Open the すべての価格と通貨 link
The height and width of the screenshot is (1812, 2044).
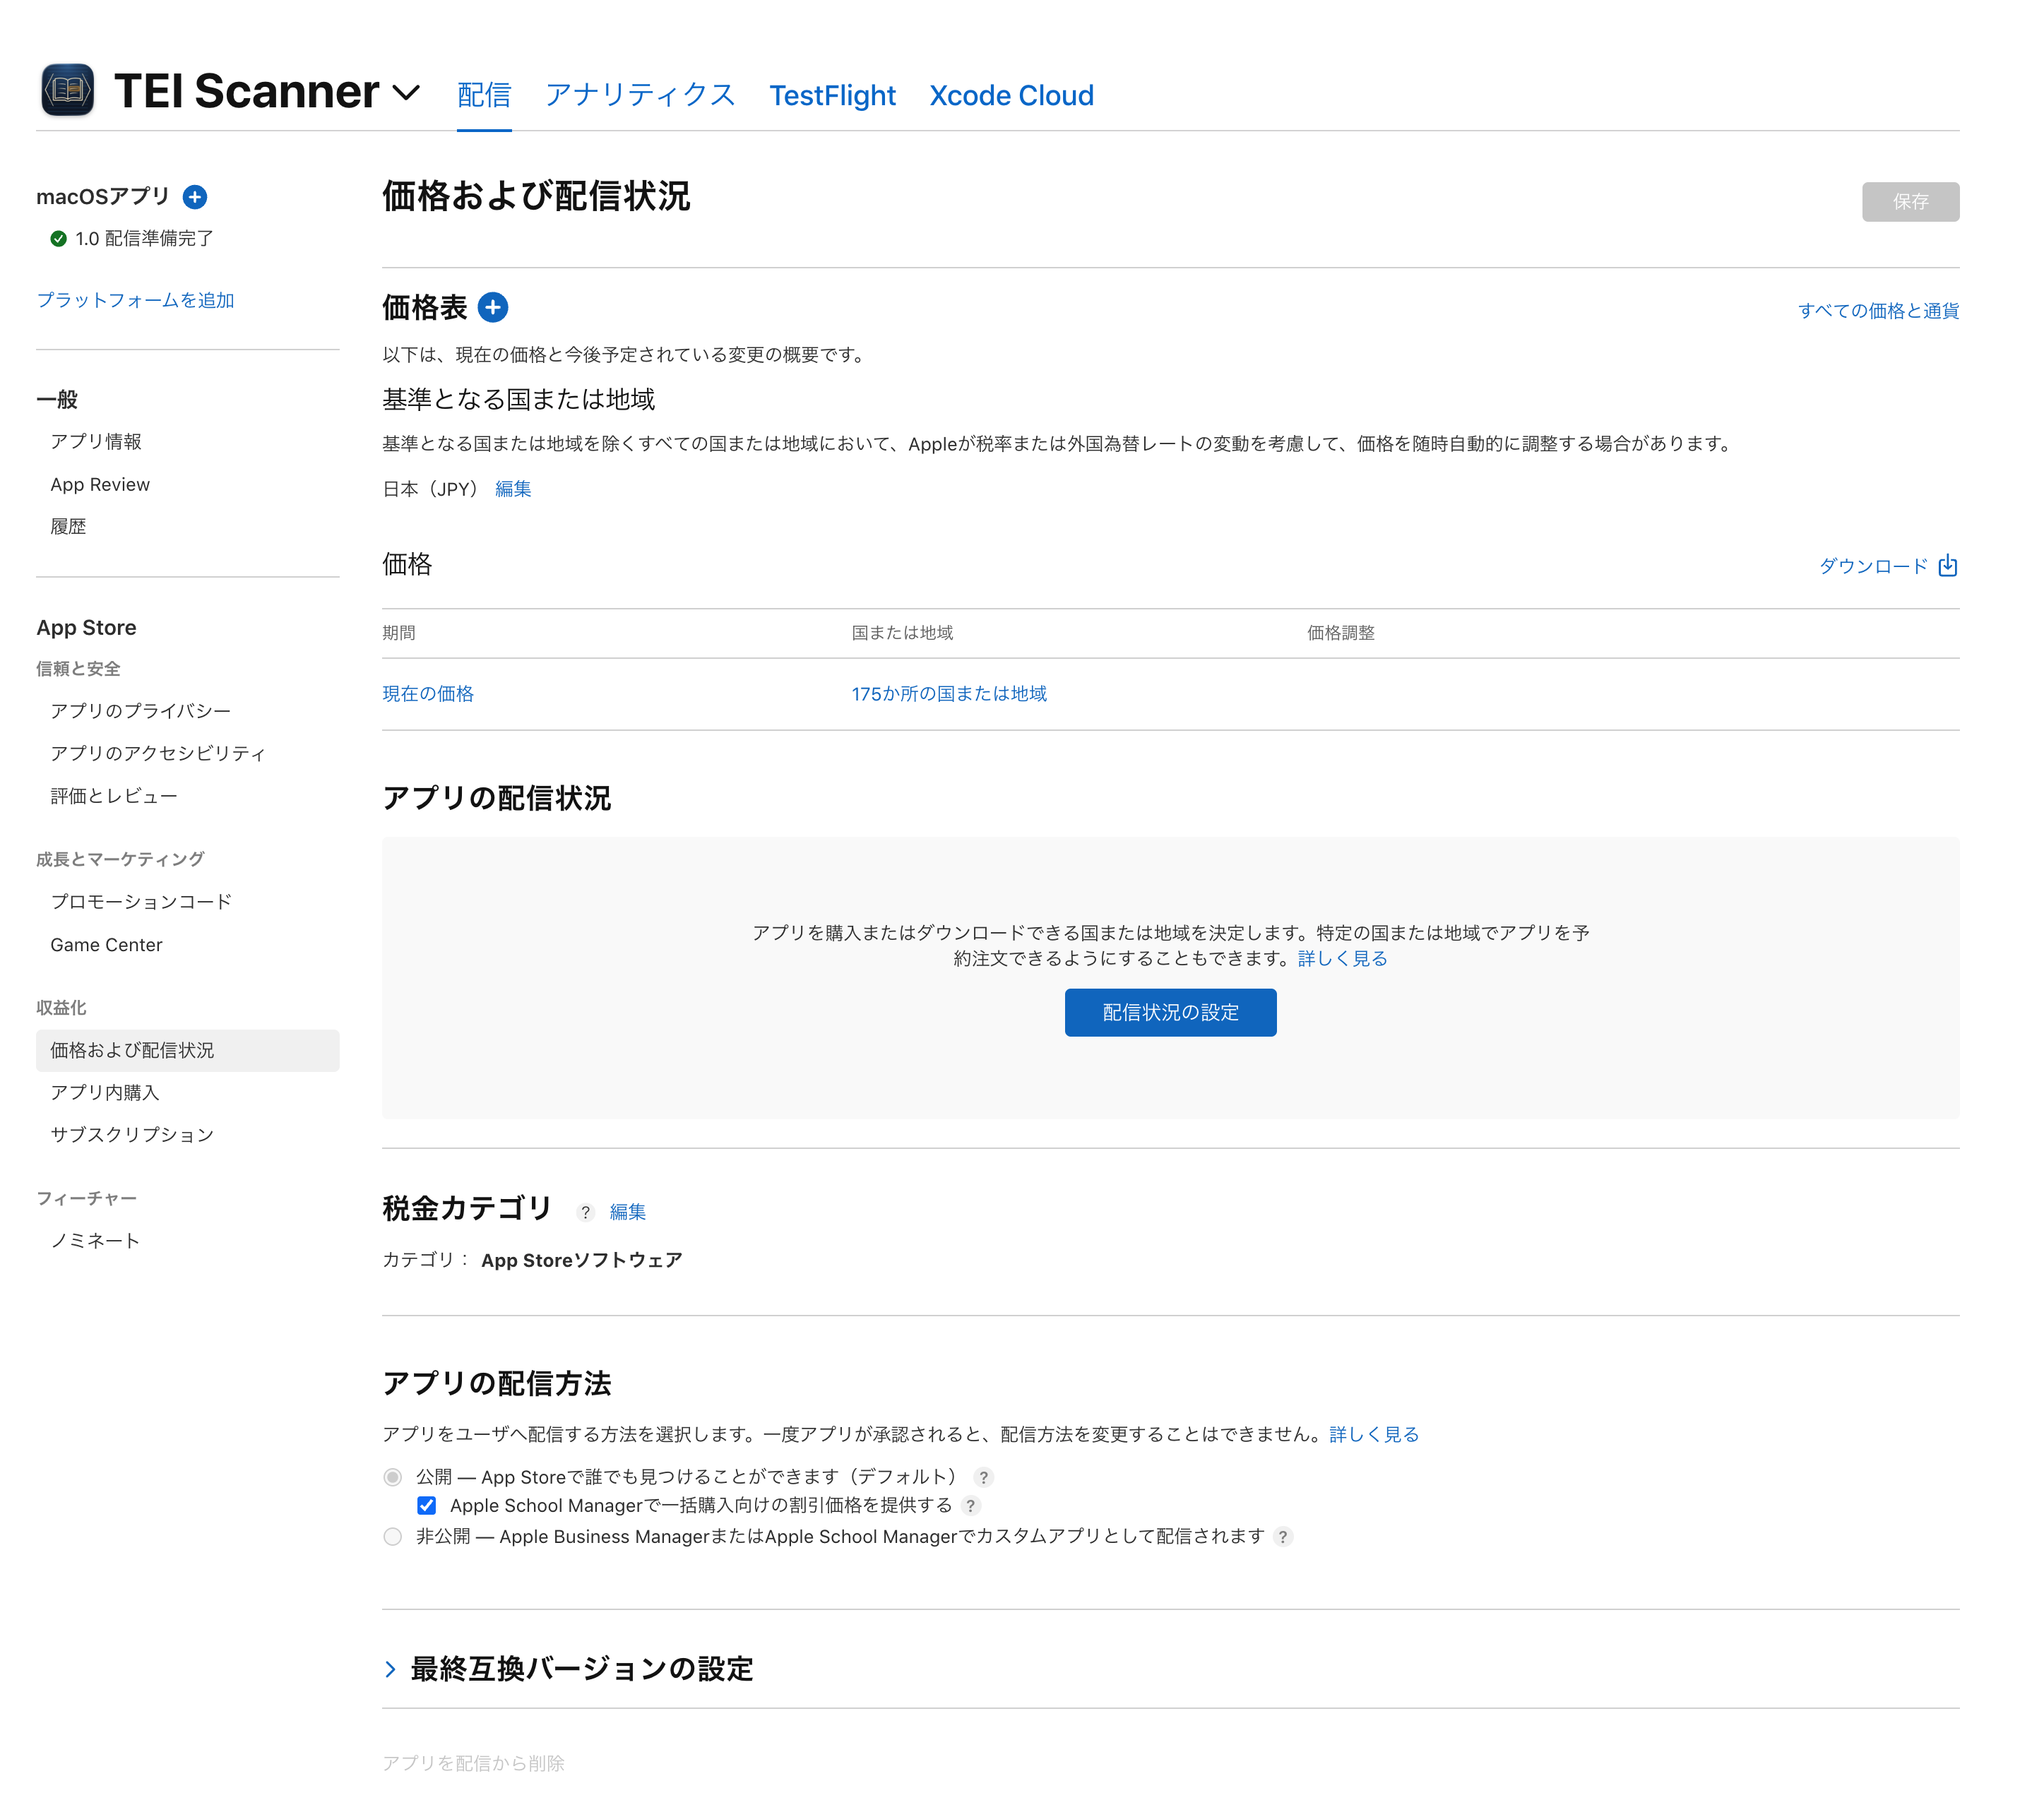pyautogui.click(x=1878, y=311)
